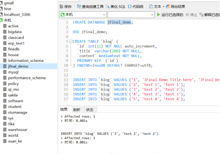Click the world database icon
Screen dimensions: 220x154
point(5,135)
